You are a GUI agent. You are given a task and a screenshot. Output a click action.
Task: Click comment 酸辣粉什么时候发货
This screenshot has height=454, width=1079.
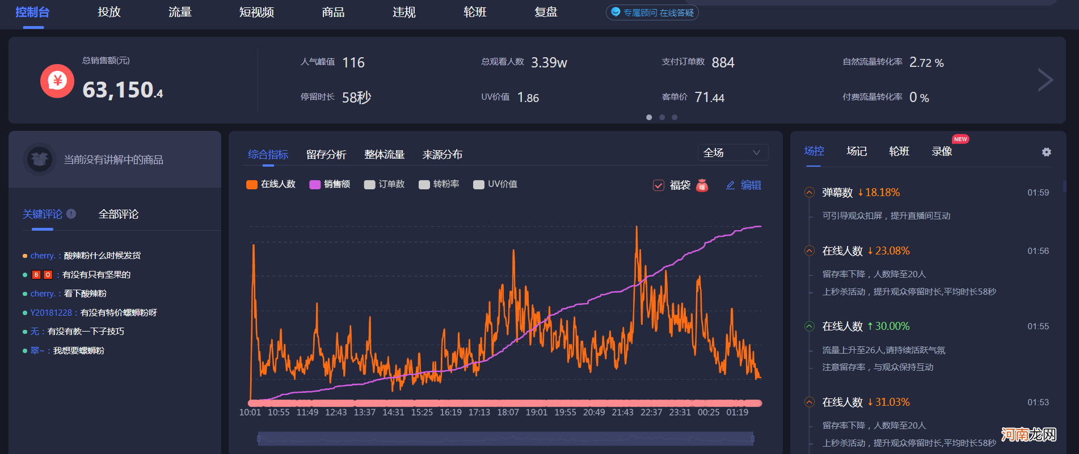(102, 256)
